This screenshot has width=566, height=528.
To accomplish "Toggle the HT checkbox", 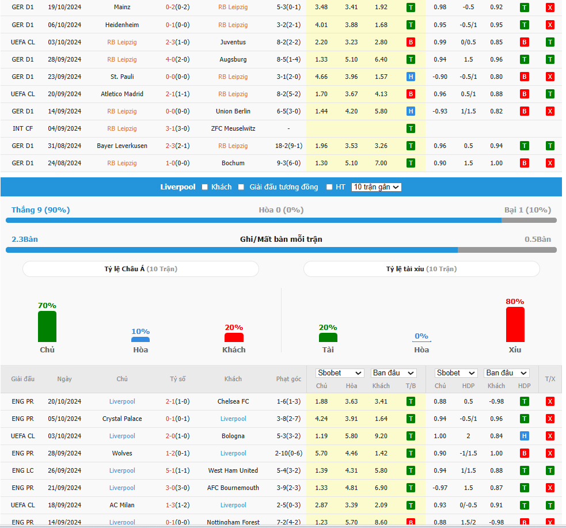I will click(329, 187).
